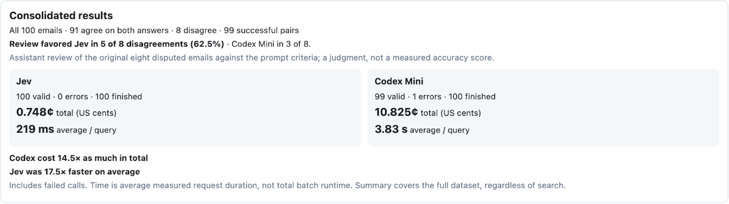The height and width of the screenshot is (204, 729).
Task: Click the 'Codex Mini' card title
Action: (399, 81)
